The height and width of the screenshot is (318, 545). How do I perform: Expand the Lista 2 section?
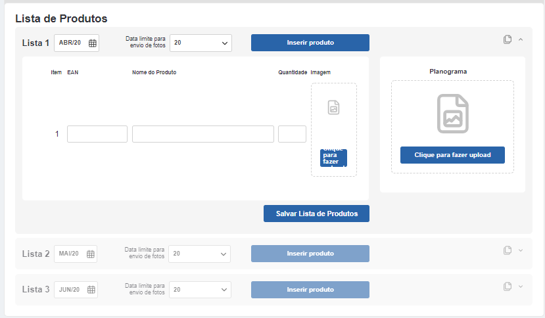(521, 250)
